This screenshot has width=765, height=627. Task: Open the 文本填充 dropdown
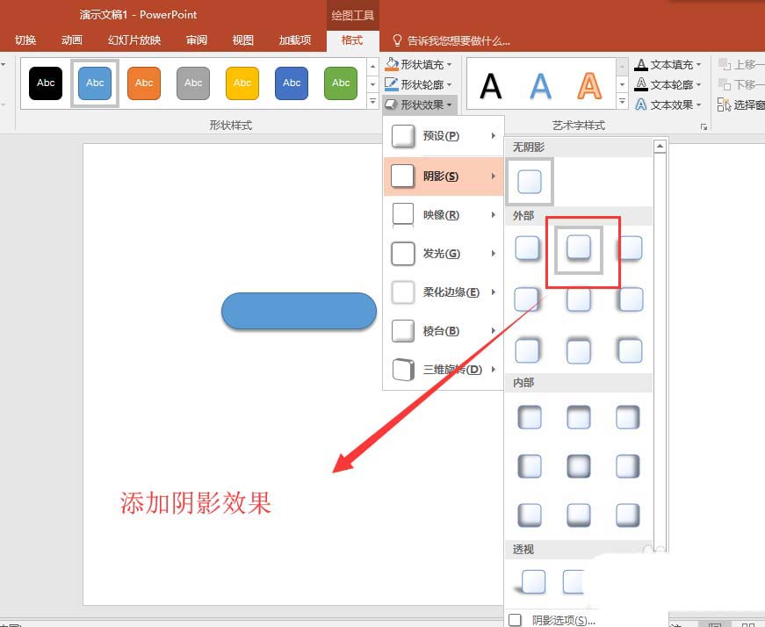point(668,64)
